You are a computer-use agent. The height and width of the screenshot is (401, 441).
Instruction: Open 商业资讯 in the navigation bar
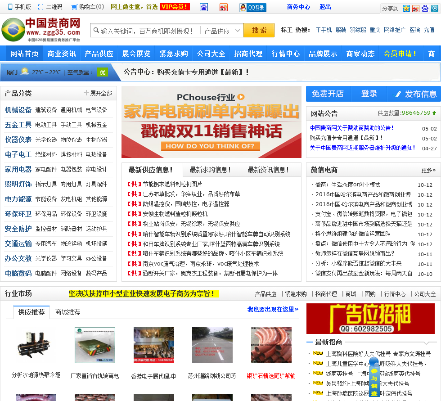62,54
